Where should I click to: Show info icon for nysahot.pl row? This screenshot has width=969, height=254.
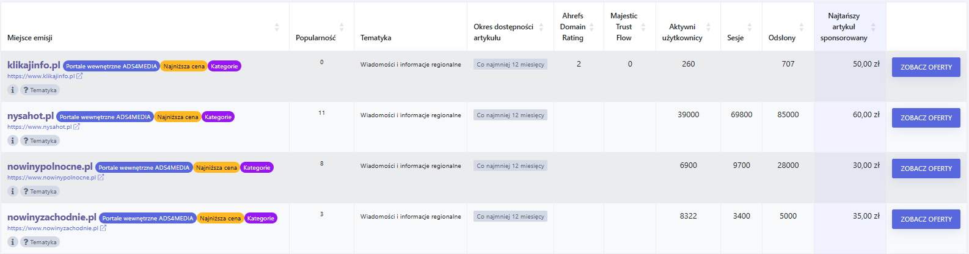tap(13, 140)
